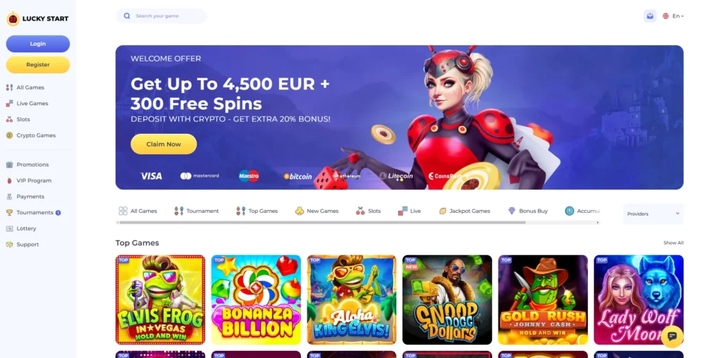Open the Snoop Dogg Dollars game thumbnail
This screenshot has width=722, height=358.
447,300
